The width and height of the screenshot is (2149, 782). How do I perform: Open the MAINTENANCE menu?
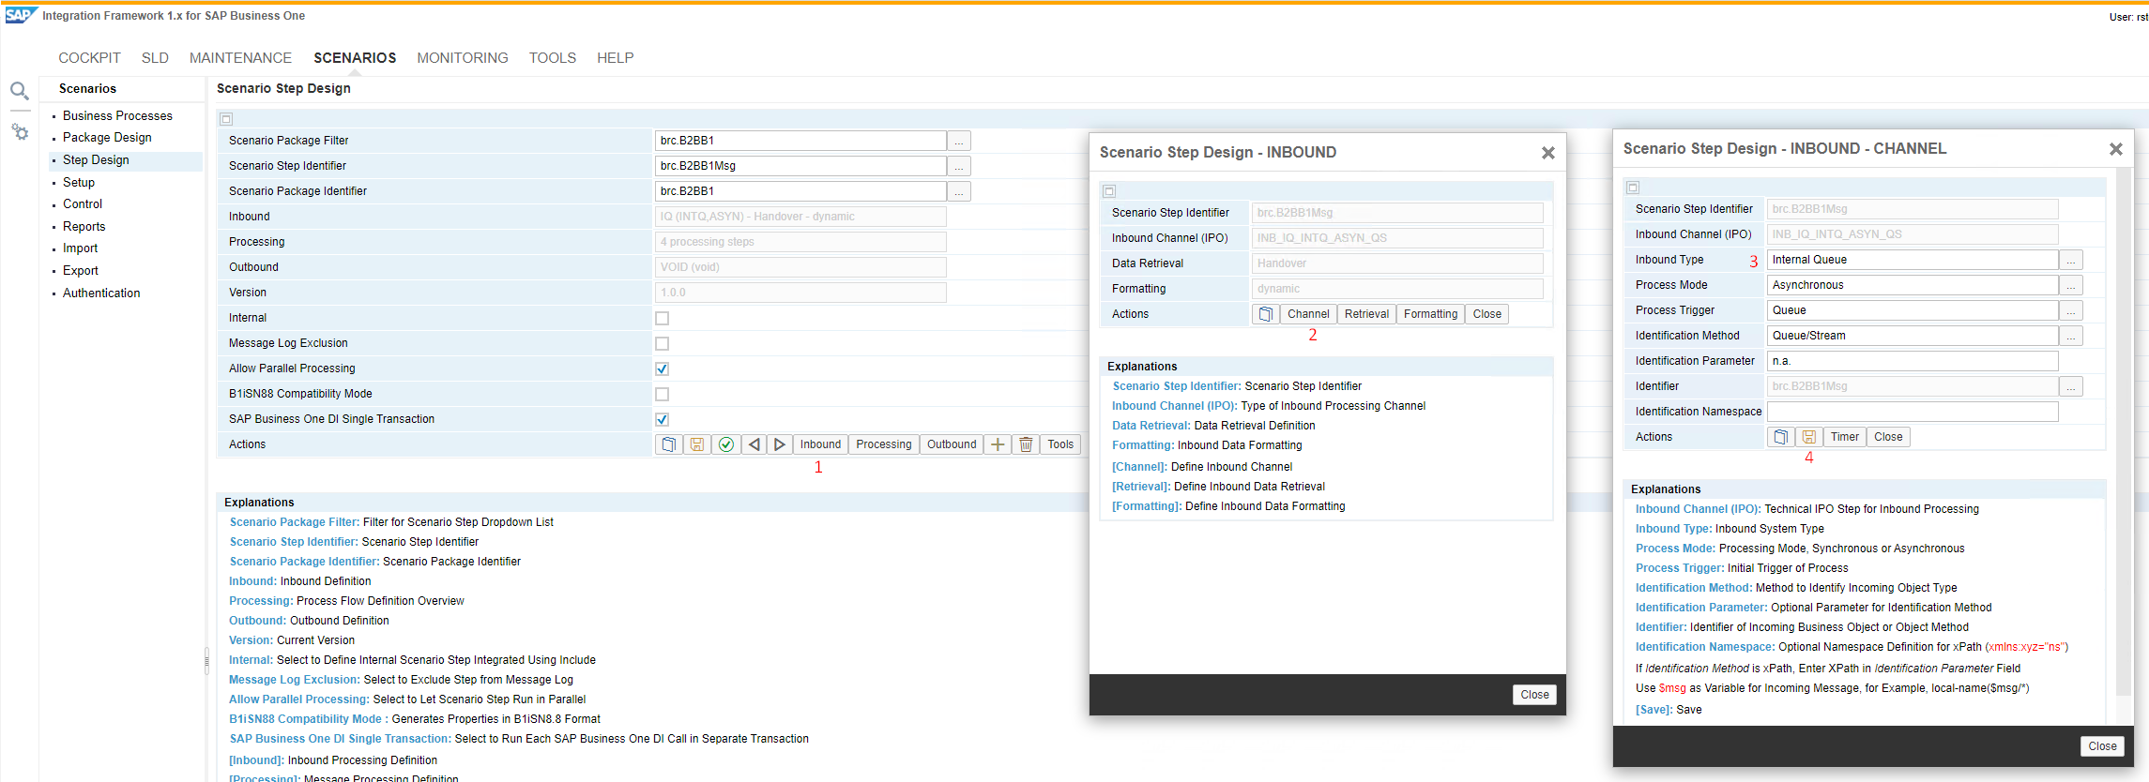pos(240,58)
